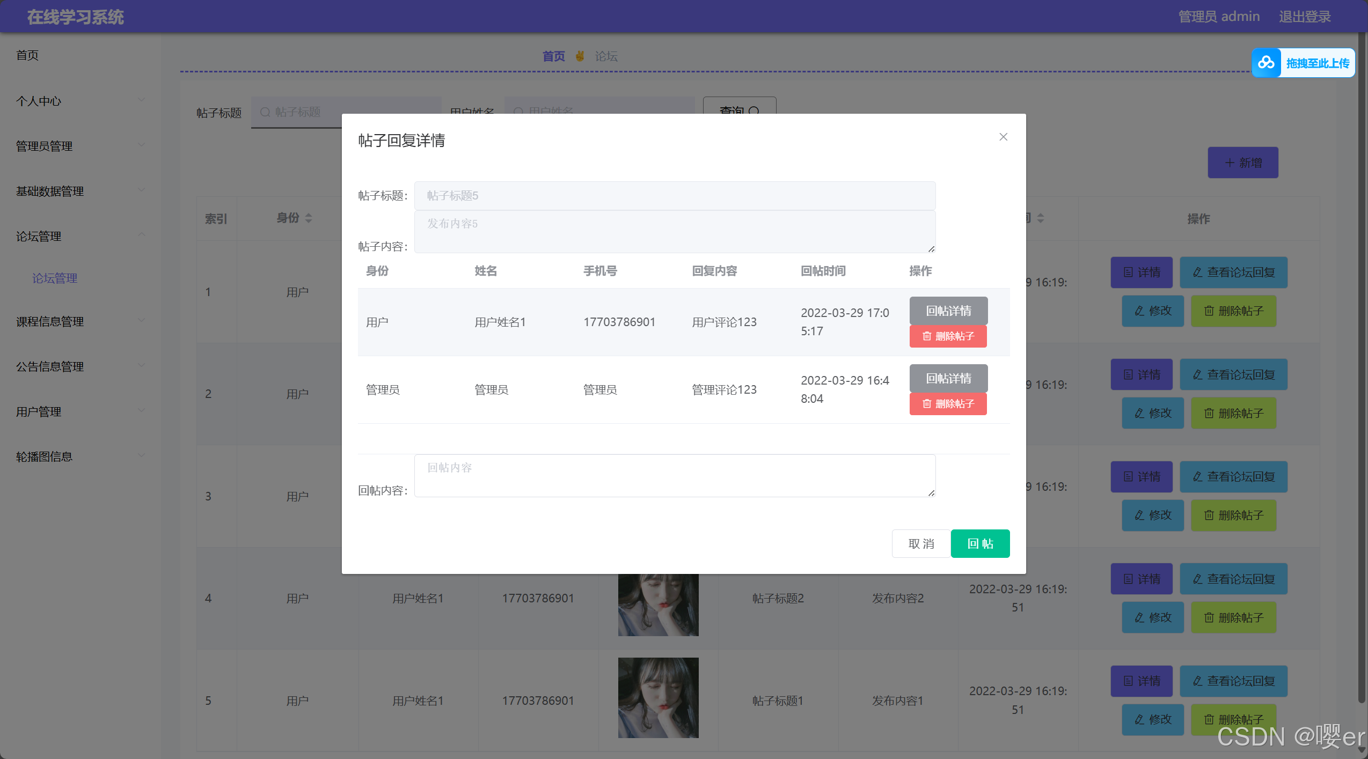Viewport: 1368px width, 759px height.
Task: Click sort arrows next to 身份 column
Action: (x=309, y=218)
